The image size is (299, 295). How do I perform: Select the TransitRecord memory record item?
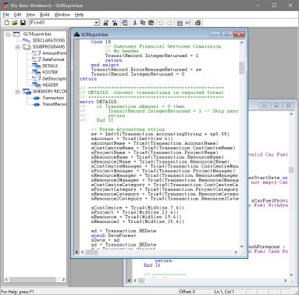click(54, 104)
